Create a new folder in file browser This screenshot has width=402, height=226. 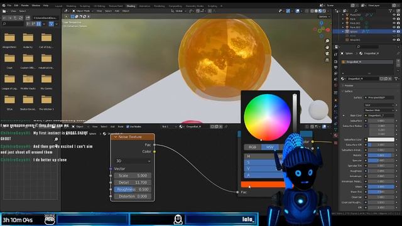pyautogui.click(x=28, y=18)
